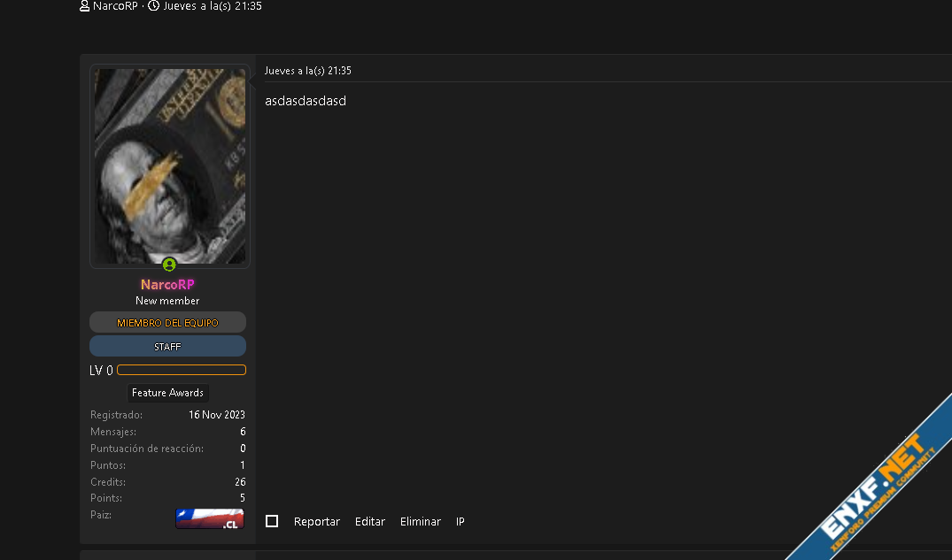View the poster's IP link
The image size is (952, 560).
click(x=461, y=522)
